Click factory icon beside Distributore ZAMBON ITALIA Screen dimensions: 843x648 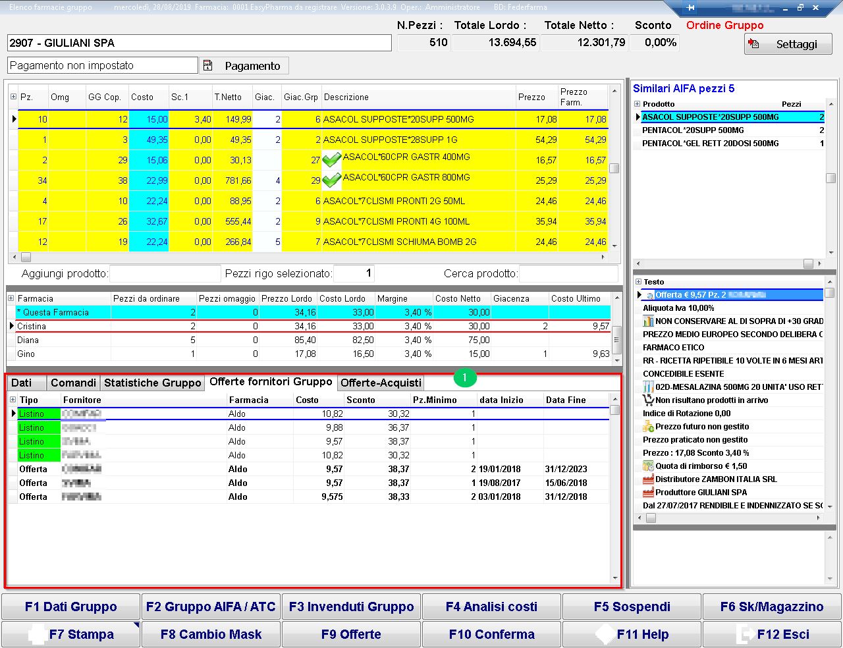point(648,479)
